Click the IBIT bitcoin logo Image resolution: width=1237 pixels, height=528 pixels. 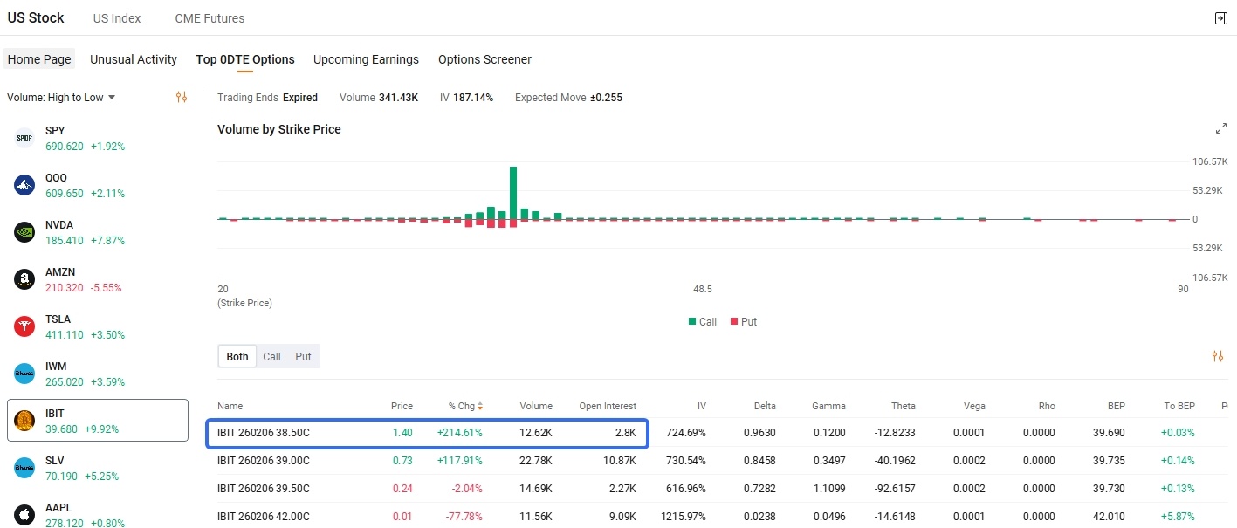pos(24,421)
